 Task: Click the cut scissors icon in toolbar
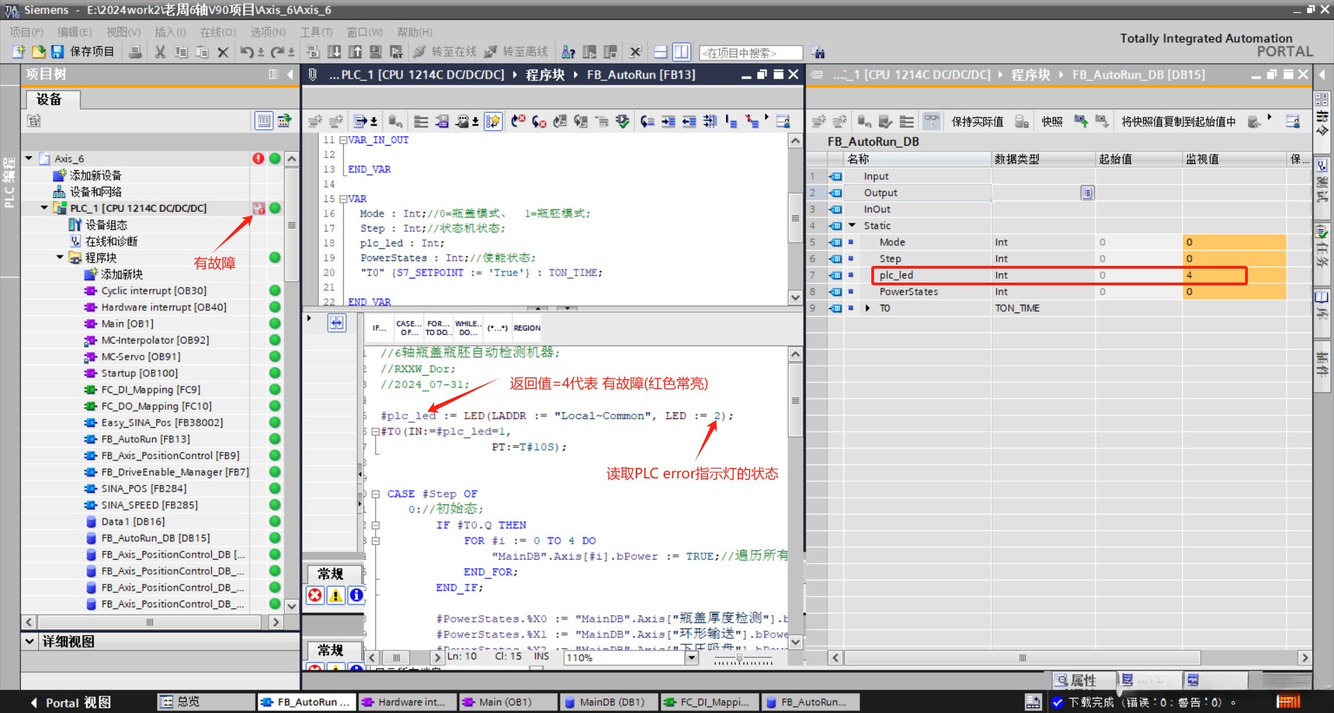pos(160,52)
